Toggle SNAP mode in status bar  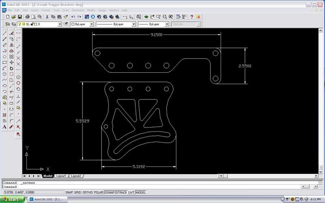coord(69,192)
